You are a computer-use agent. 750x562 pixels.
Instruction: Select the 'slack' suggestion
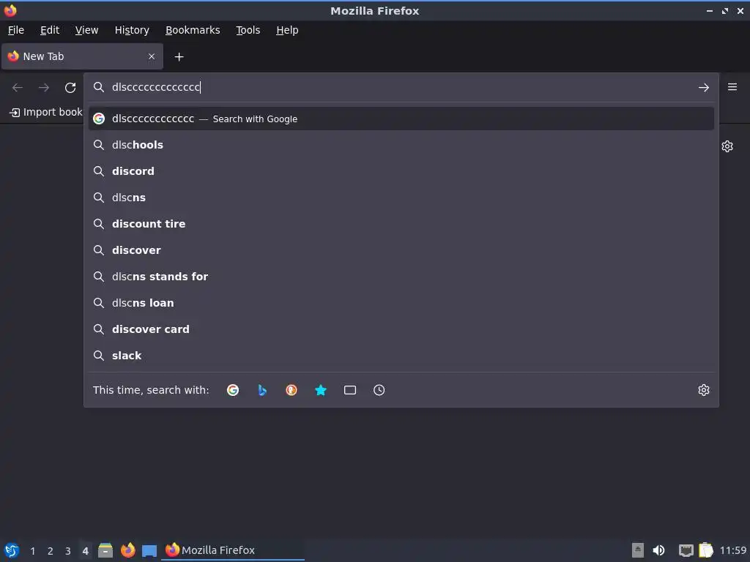401,355
